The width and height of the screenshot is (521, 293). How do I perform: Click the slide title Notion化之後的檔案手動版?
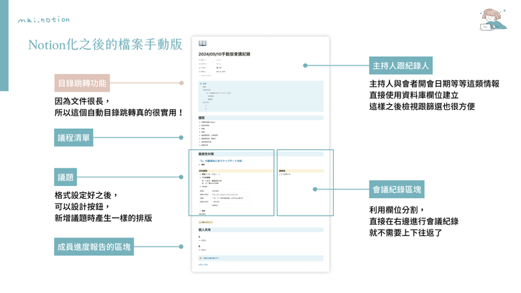tap(105, 45)
